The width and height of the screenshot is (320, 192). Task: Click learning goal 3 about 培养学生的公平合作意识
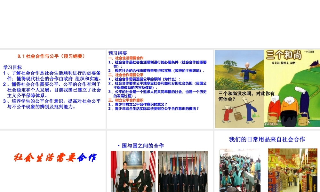(x=52, y=104)
